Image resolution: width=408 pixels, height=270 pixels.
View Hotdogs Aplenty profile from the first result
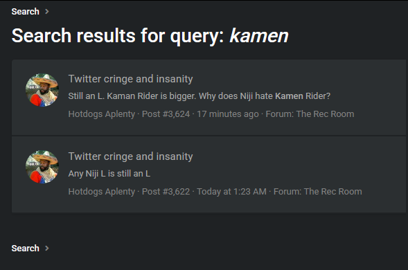point(101,114)
